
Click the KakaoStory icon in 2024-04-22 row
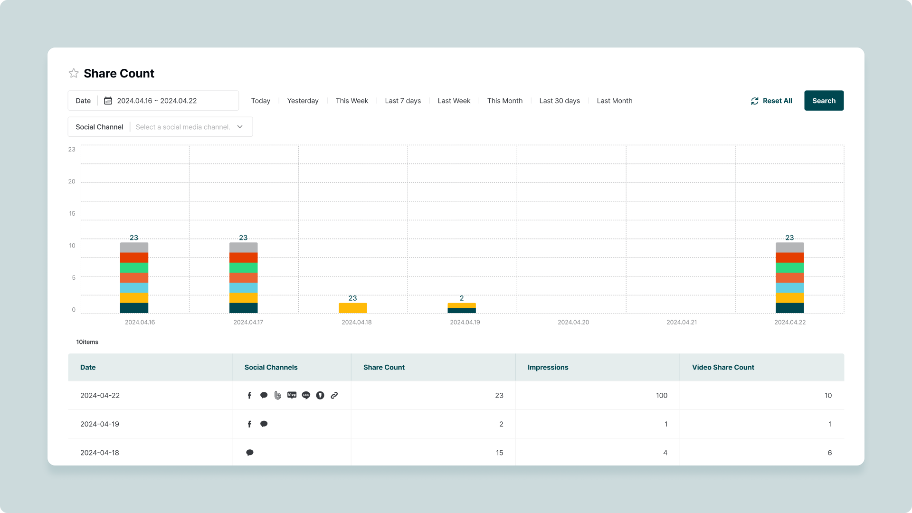click(x=320, y=395)
